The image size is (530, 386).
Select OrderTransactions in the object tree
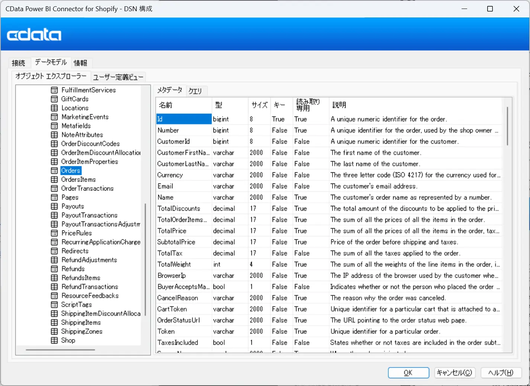(87, 188)
